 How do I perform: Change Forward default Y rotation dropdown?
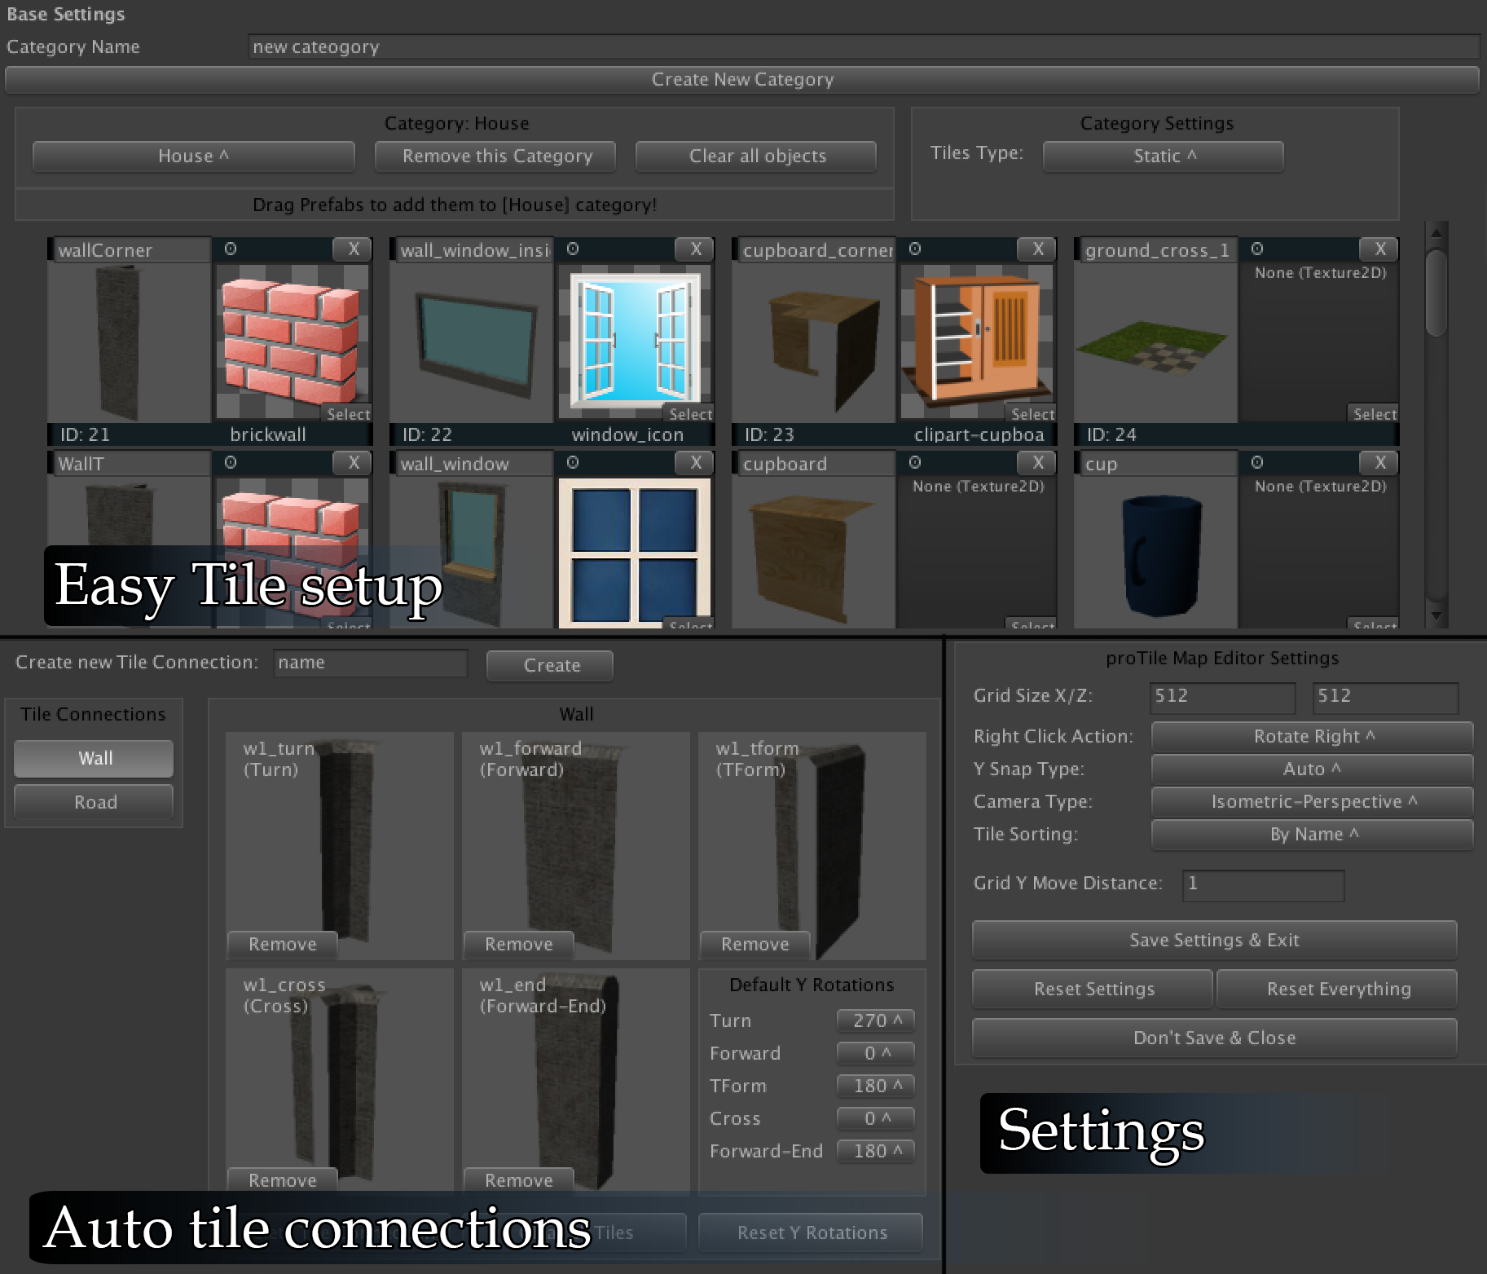pyautogui.click(x=876, y=1053)
